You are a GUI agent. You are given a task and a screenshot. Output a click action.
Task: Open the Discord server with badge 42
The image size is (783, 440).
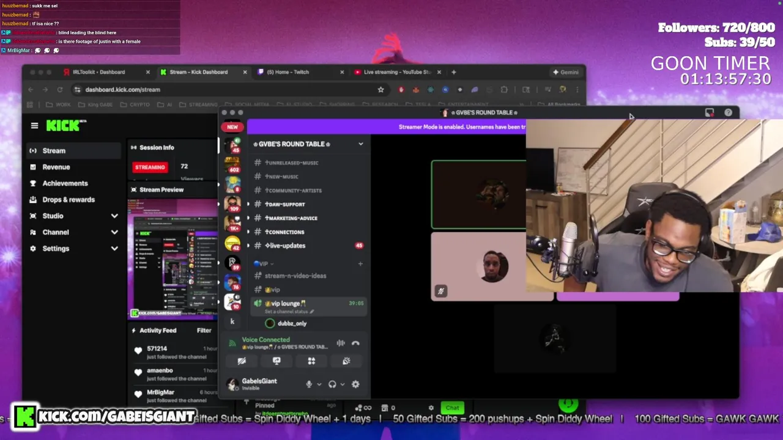[x=232, y=243]
